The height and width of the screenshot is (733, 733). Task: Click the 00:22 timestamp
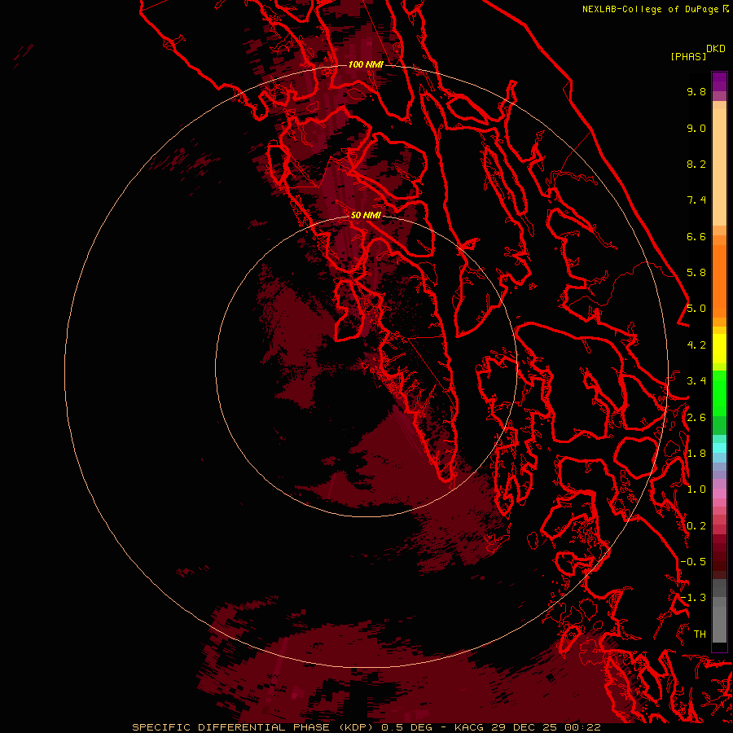click(x=582, y=727)
